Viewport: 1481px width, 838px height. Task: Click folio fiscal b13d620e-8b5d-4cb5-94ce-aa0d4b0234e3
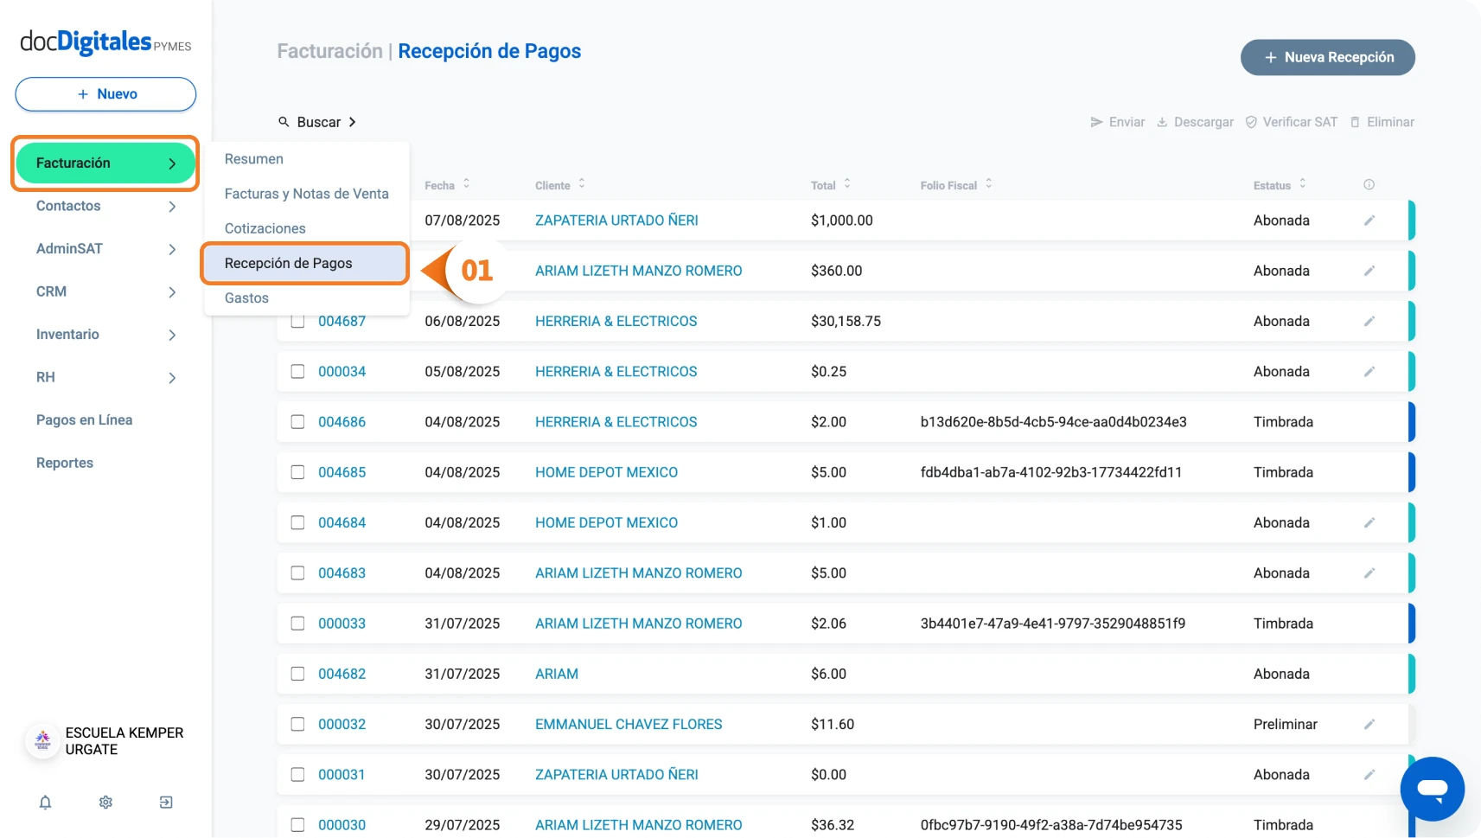coord(1053,422)
